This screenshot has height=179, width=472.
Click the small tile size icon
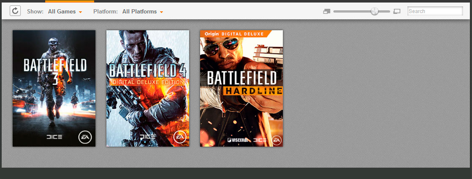coord(327,11)
